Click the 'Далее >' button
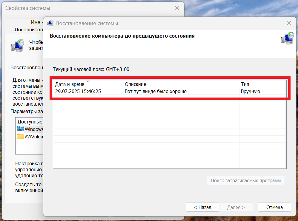Viewport: 298px width, 221px height. (x=236, y=207)
